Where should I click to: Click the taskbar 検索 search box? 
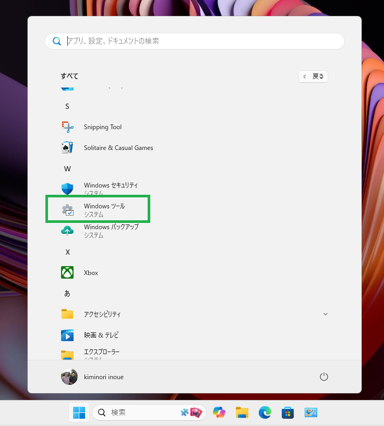(149, 412)
